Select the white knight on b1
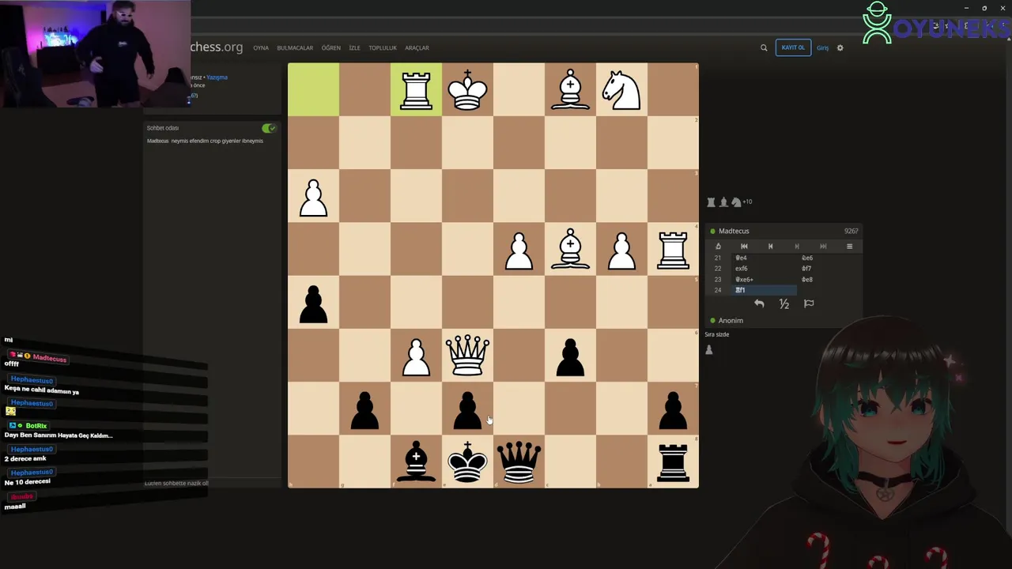Viewport: 1012px width, 569px height. [x=621, y=89]
